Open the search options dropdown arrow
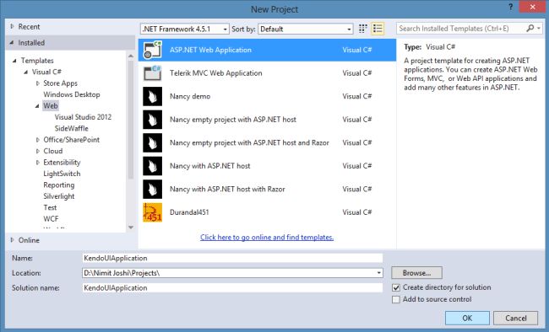The height and width of the screenshot is (332, 549). pyautogui.click(x=539, y=29)
